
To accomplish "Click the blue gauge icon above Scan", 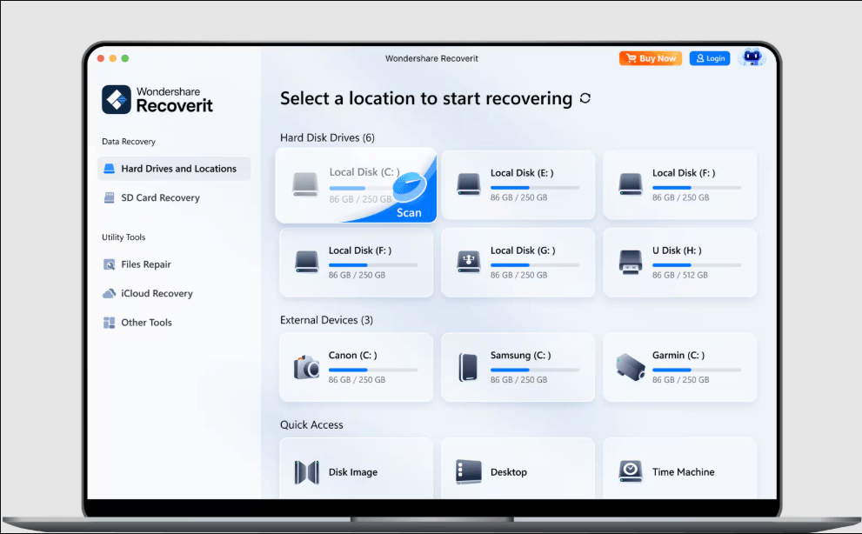I will coord(410,187).
